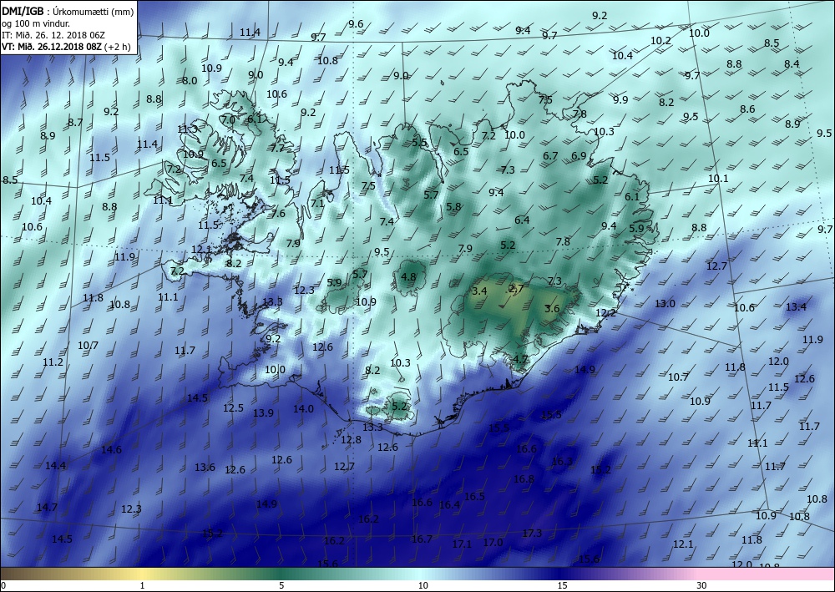
Task: Select the 'VT: Mið. 26.12.2018 08Z (+2 h)' line
Action: [65, 47]
